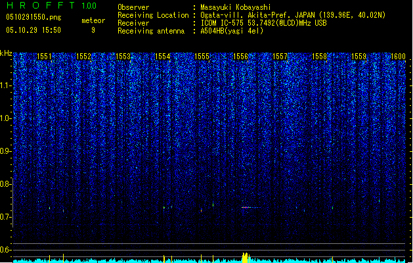Viewport: 413px width, 263px height.
Task: Click the 'Observer' field label
Action: tap(133, 7)
